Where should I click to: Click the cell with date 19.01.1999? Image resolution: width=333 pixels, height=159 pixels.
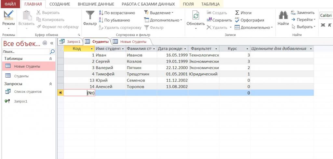pyautogui.click(x=172, y=61)
